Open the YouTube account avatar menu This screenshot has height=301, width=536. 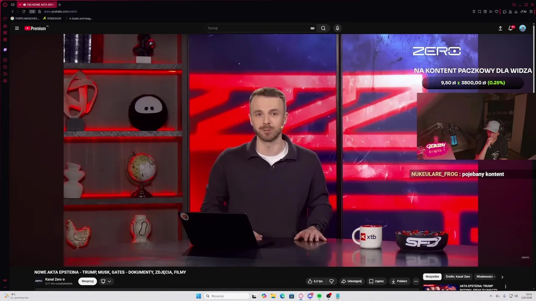(x=523, y=28)
